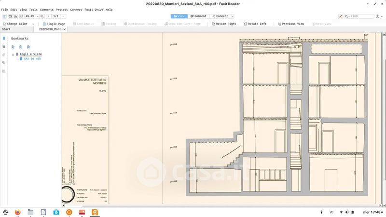
Task: Open the Bookmarks panel icon in sidebar
Action: [4, 39]
